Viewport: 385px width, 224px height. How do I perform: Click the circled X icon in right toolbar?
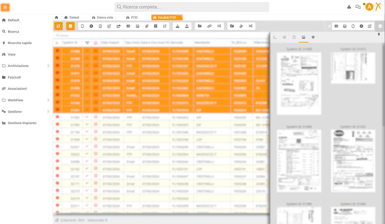(x=362, y=26)
